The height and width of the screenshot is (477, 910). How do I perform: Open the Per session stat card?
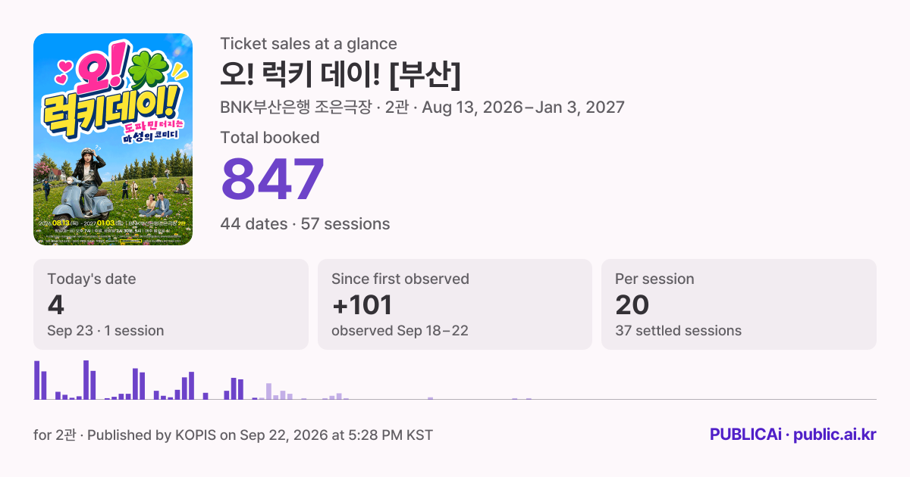[x=739, y=304]
